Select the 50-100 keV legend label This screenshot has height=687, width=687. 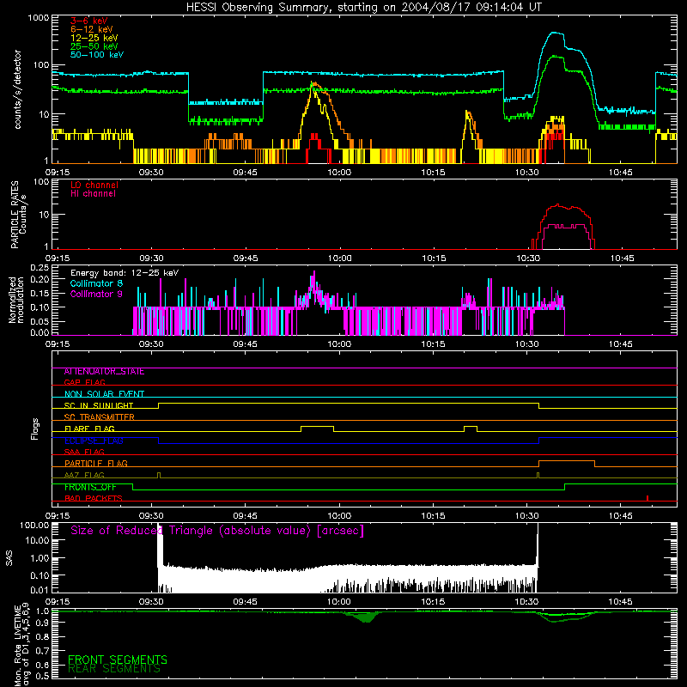pos(97,55)
